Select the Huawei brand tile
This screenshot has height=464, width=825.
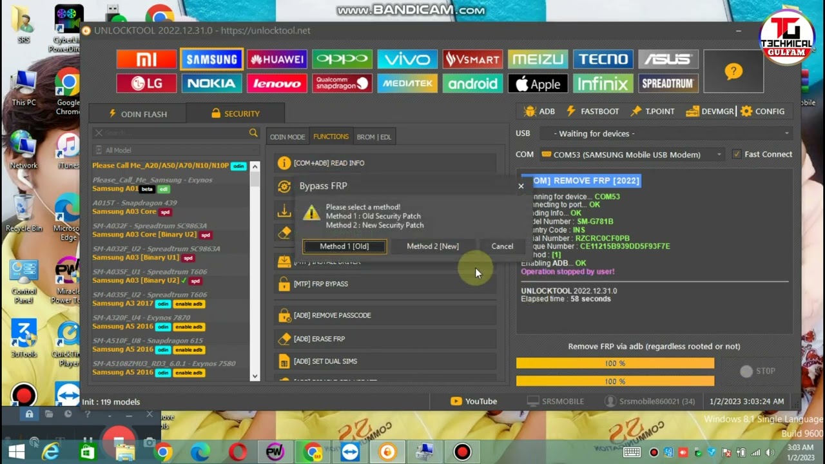277,59
